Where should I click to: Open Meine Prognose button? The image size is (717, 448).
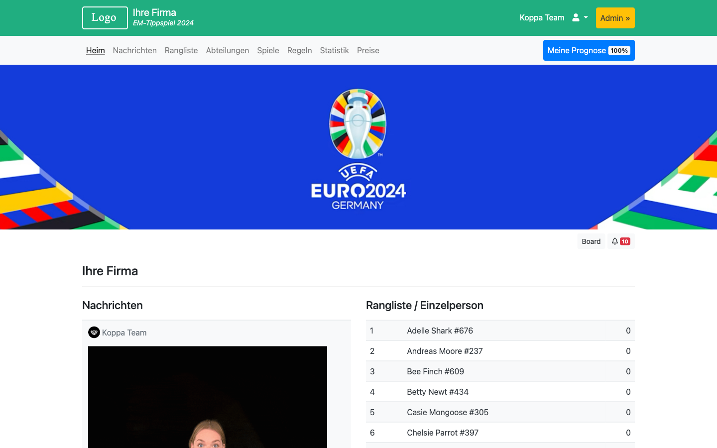pyautogui.click(x=589, y=50)
